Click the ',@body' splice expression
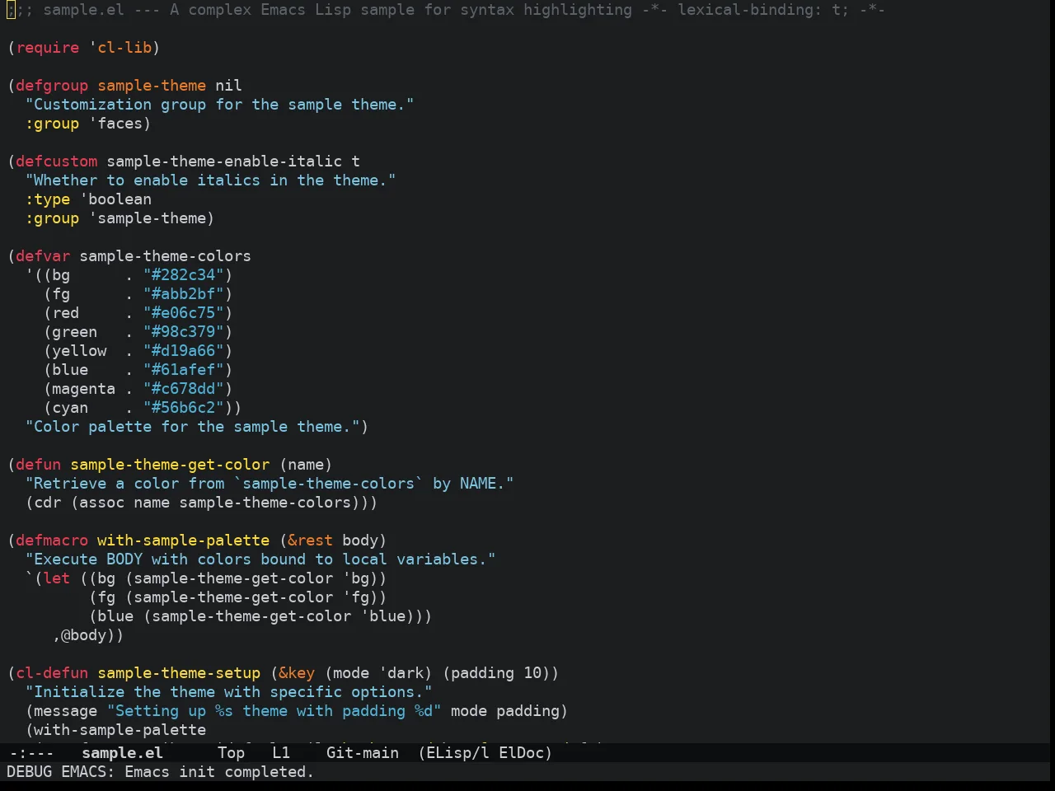 tap(84, 635)
